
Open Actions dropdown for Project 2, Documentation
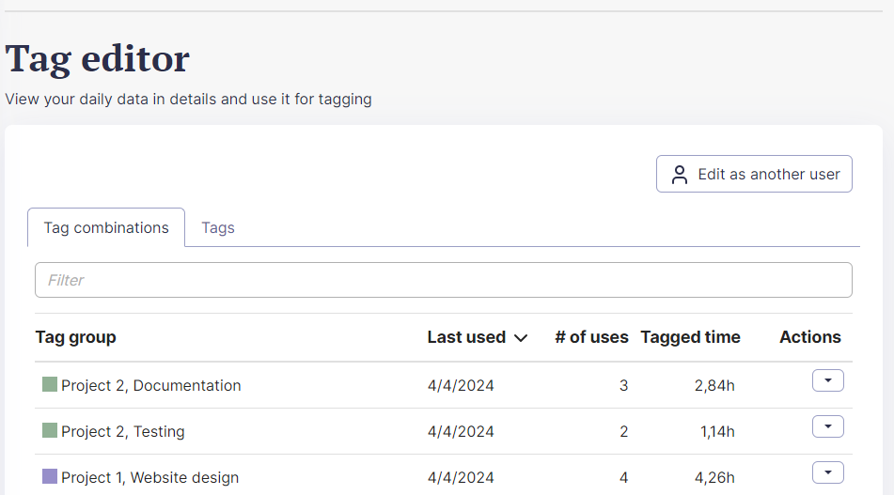tap(827, 380)
